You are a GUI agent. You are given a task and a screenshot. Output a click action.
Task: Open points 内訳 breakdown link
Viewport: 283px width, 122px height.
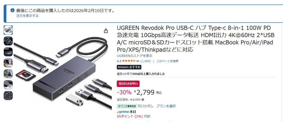pyautogui.click(x=147, y=116)
